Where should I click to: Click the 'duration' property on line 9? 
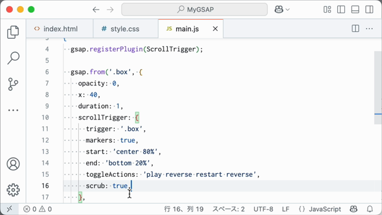93,106
